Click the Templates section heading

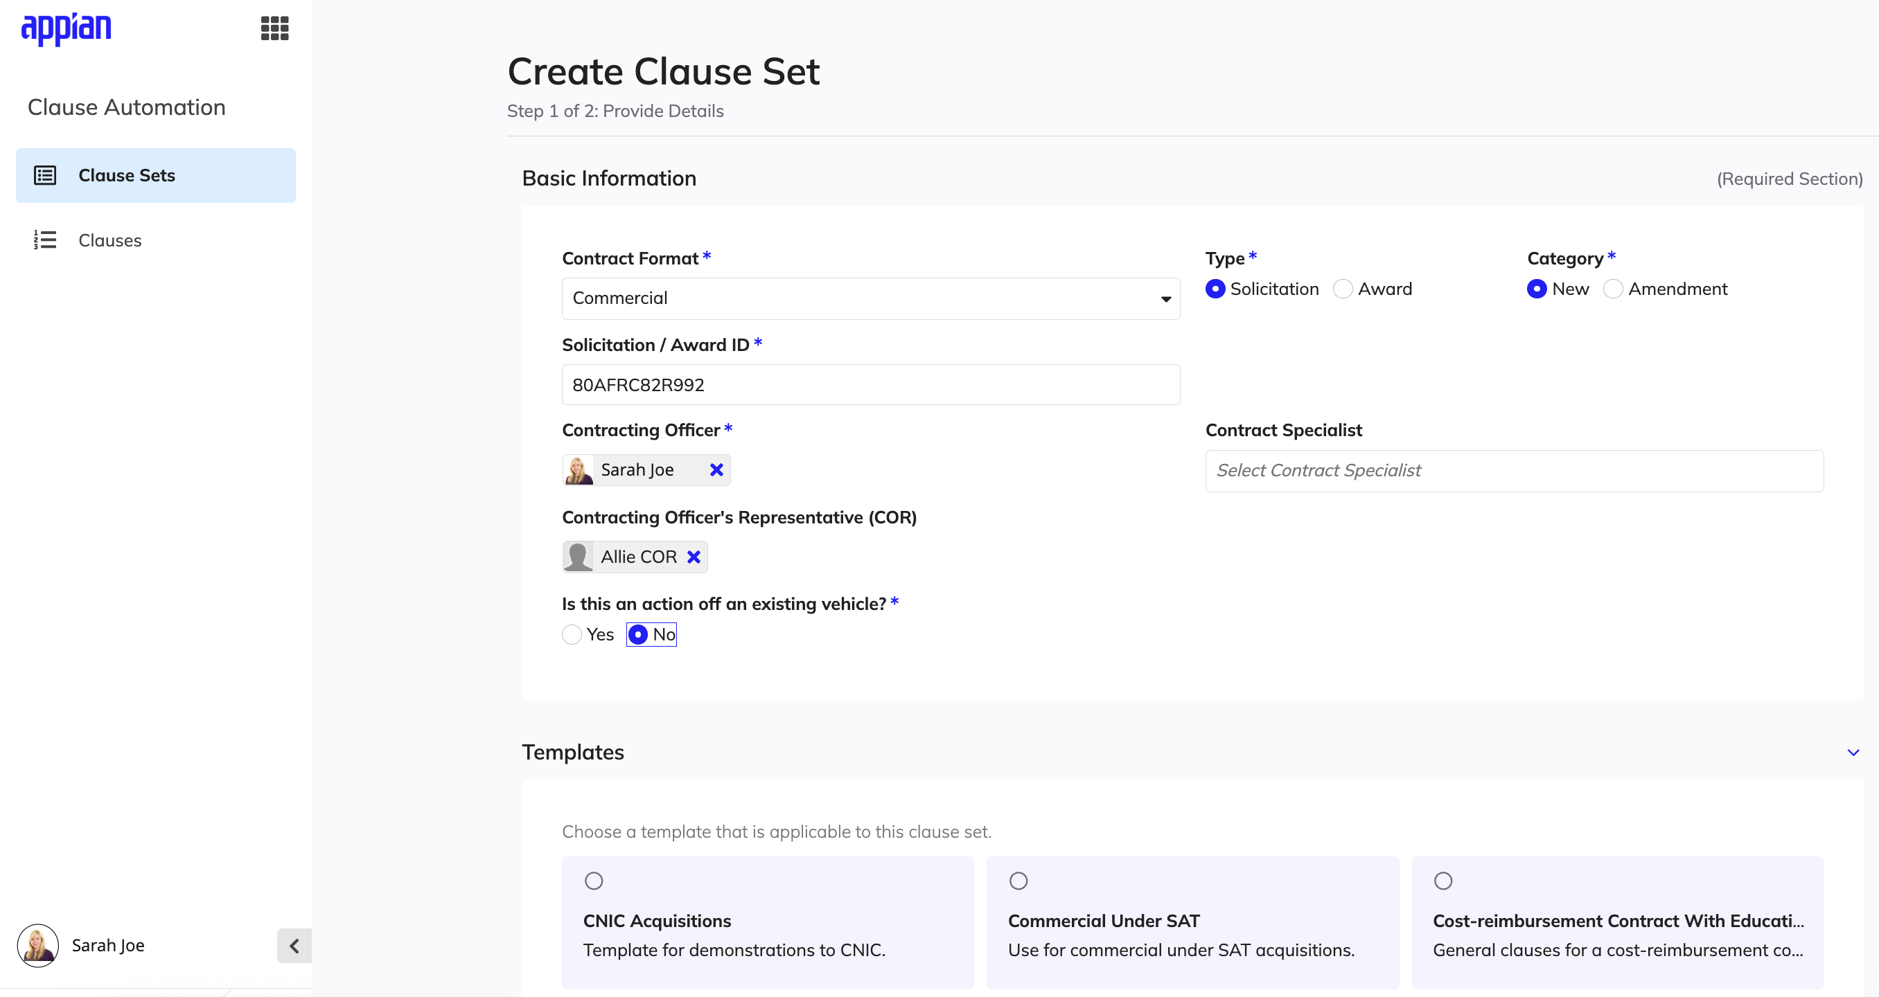click(x=573, y=752)
